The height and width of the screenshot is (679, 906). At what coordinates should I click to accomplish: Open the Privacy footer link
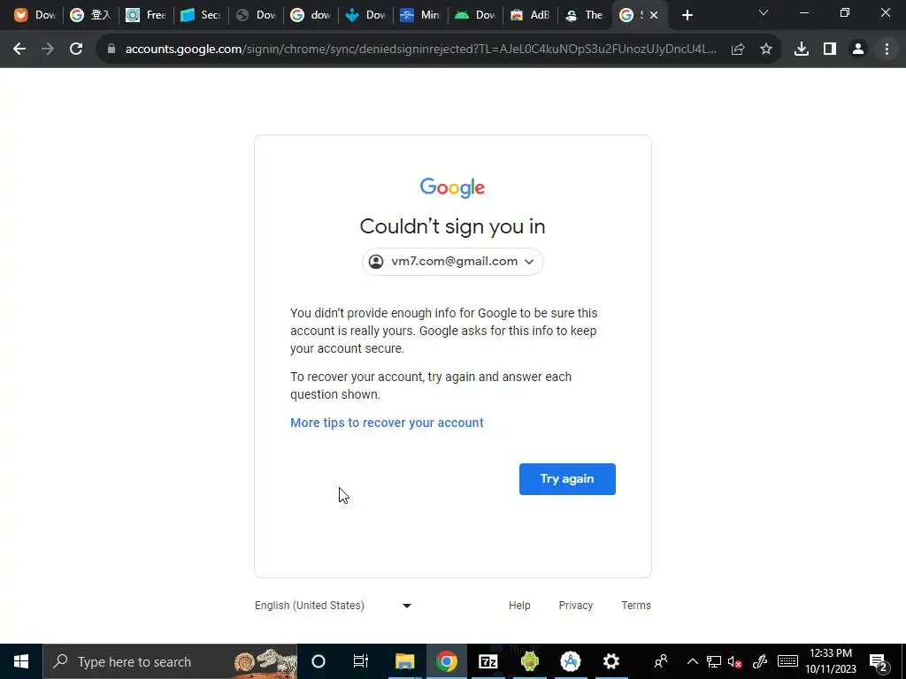pos(575,605)
